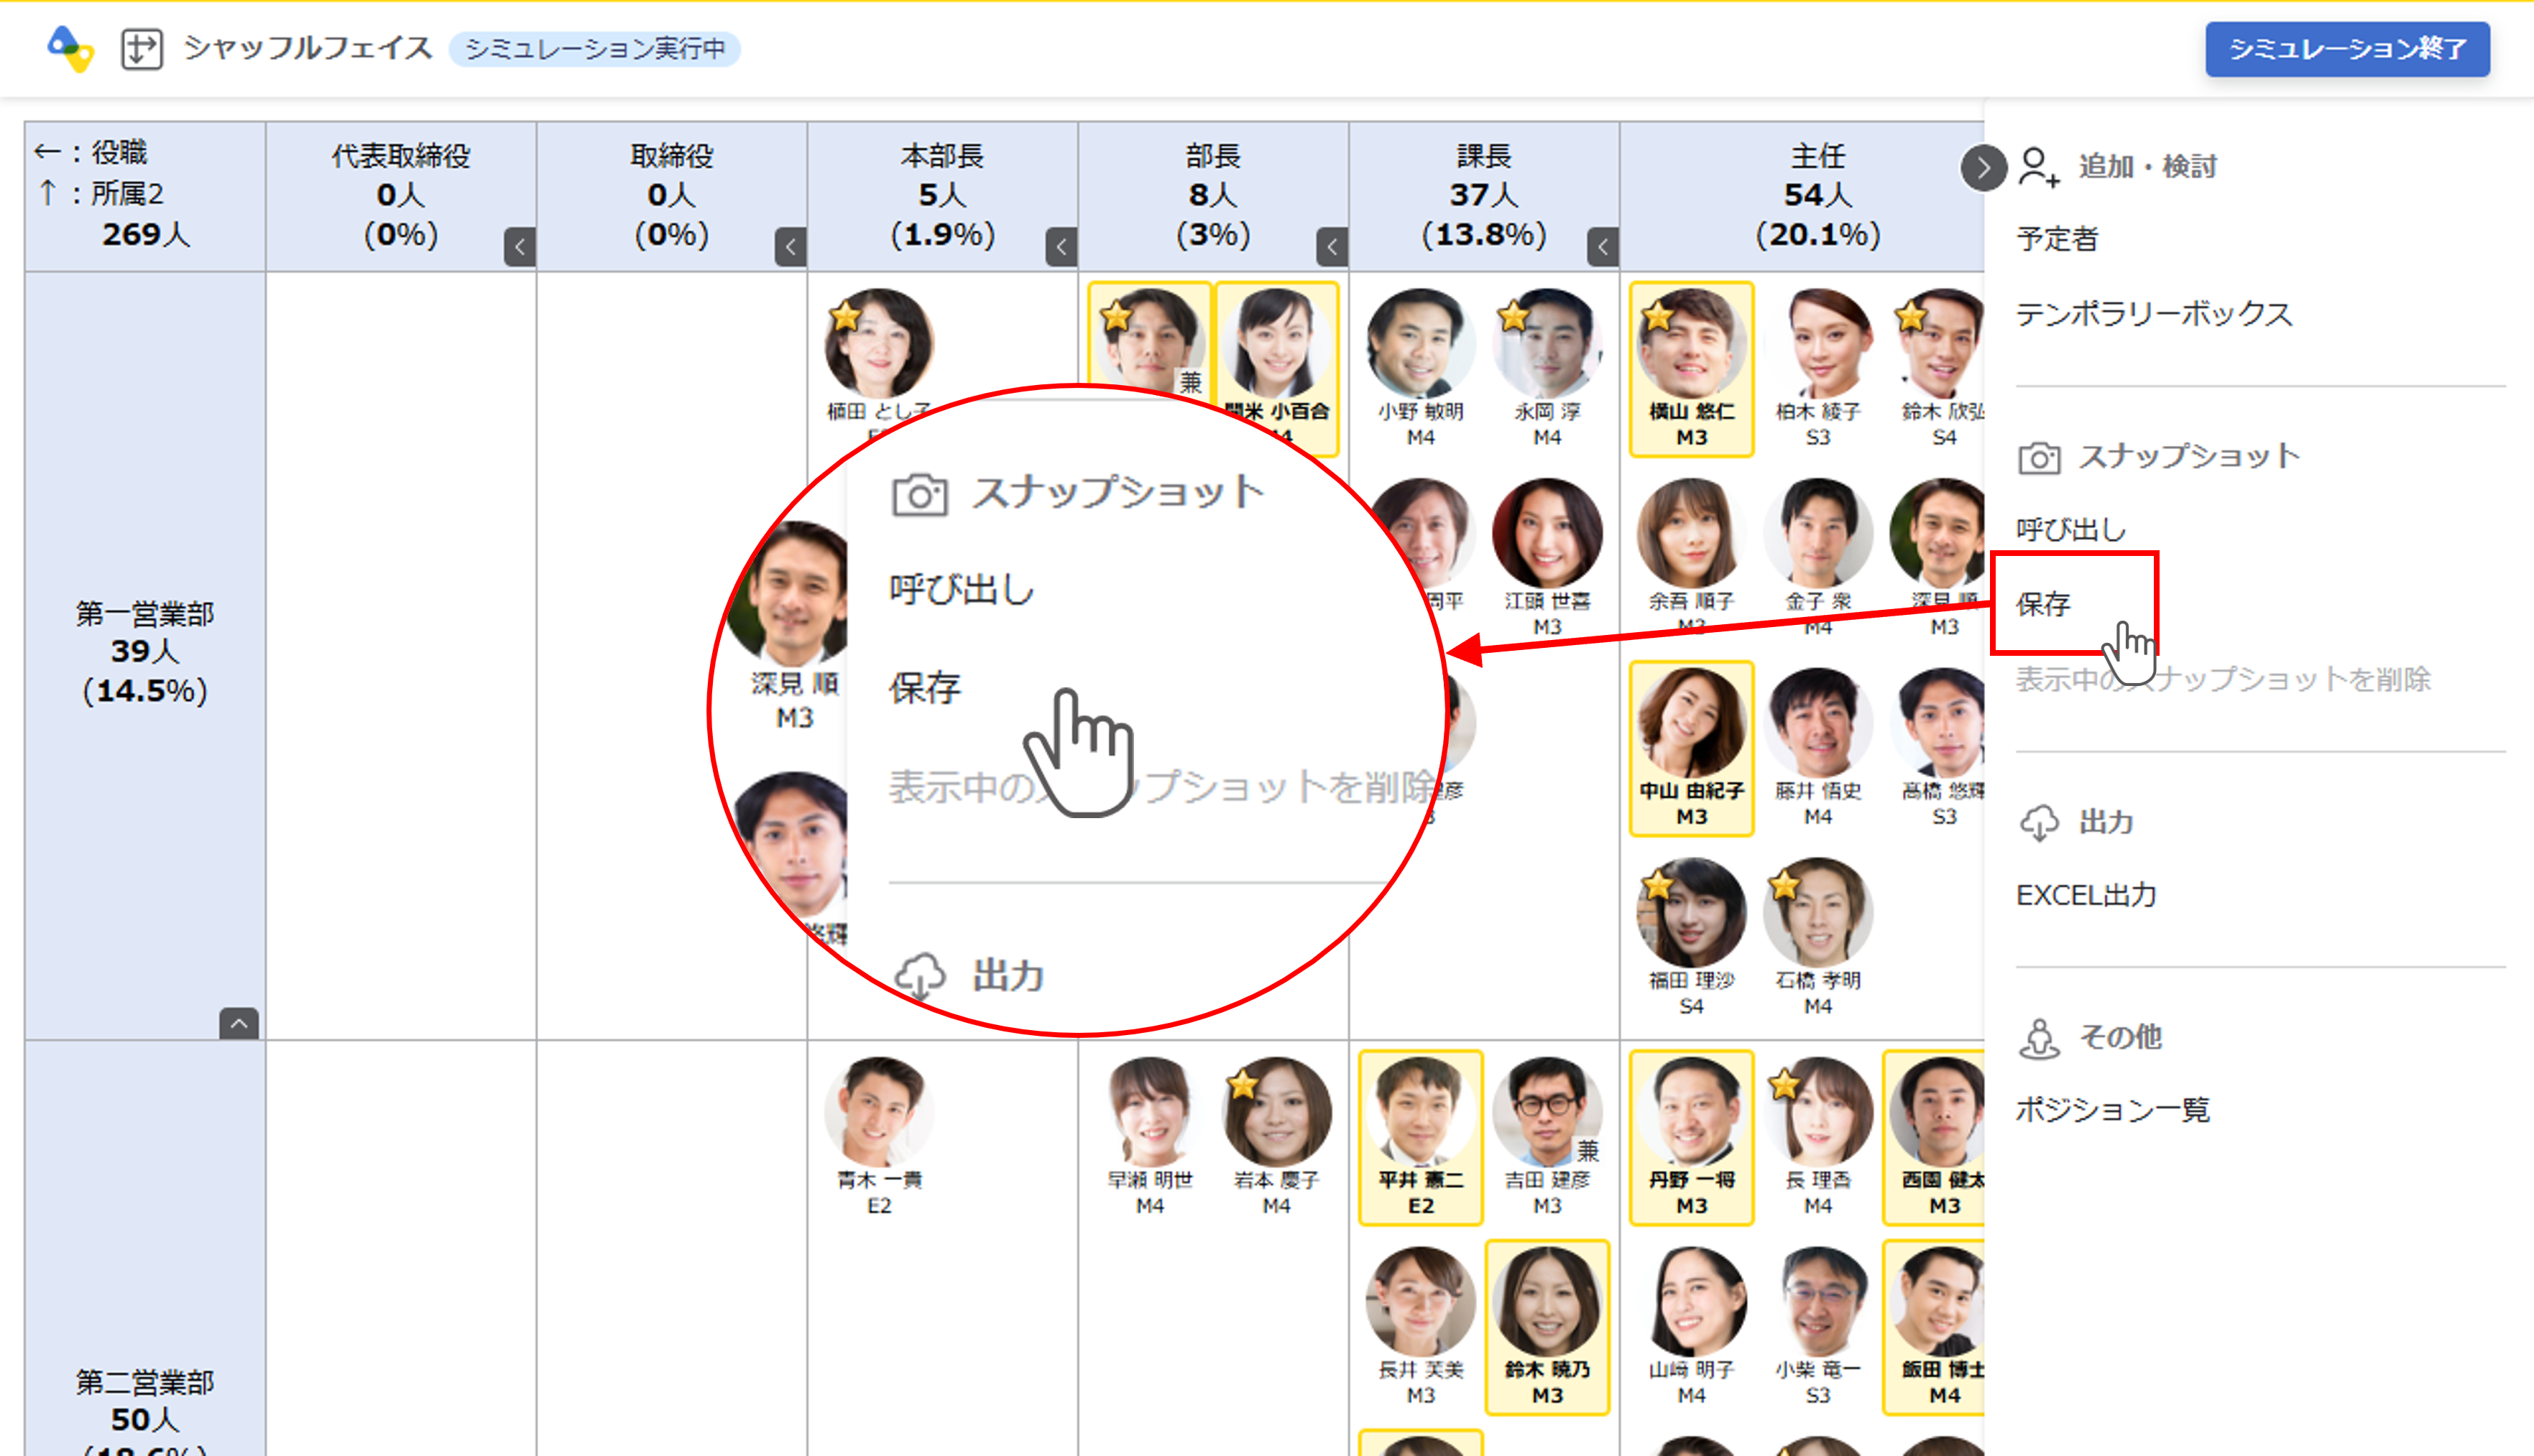Select 長井 芙美's face photo
Image resolution: width=2534 pixels, height=1456 pixels.
(1421, 1302)
